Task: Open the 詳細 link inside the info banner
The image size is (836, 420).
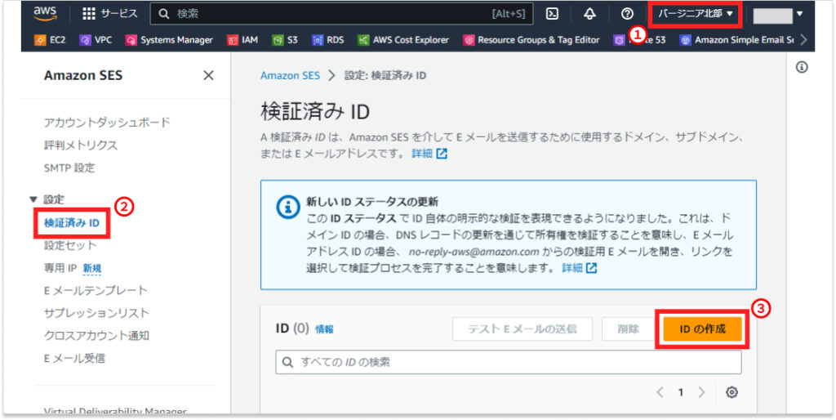Action: click(580, 268)
